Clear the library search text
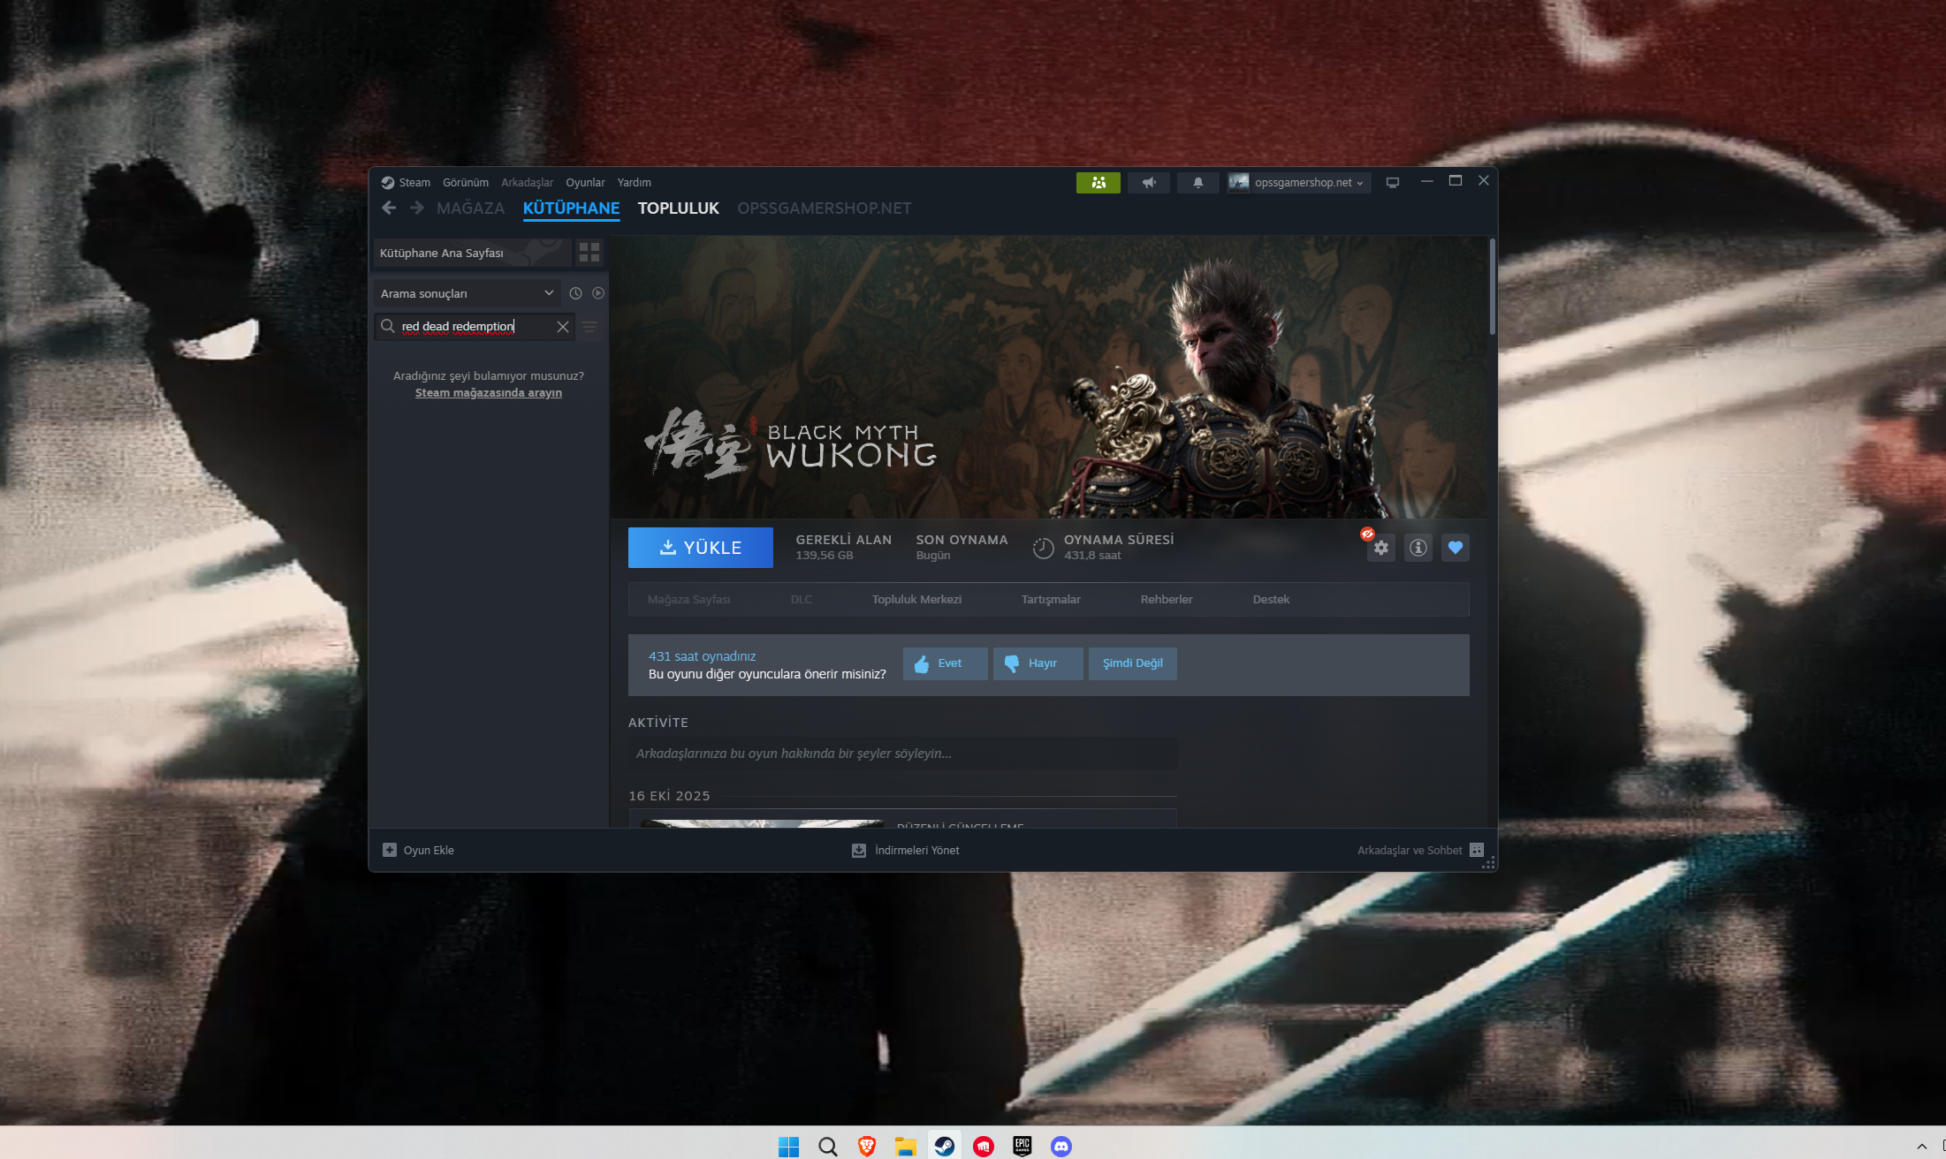This screenshot has height=1159, width=1946. coord(563,327)
